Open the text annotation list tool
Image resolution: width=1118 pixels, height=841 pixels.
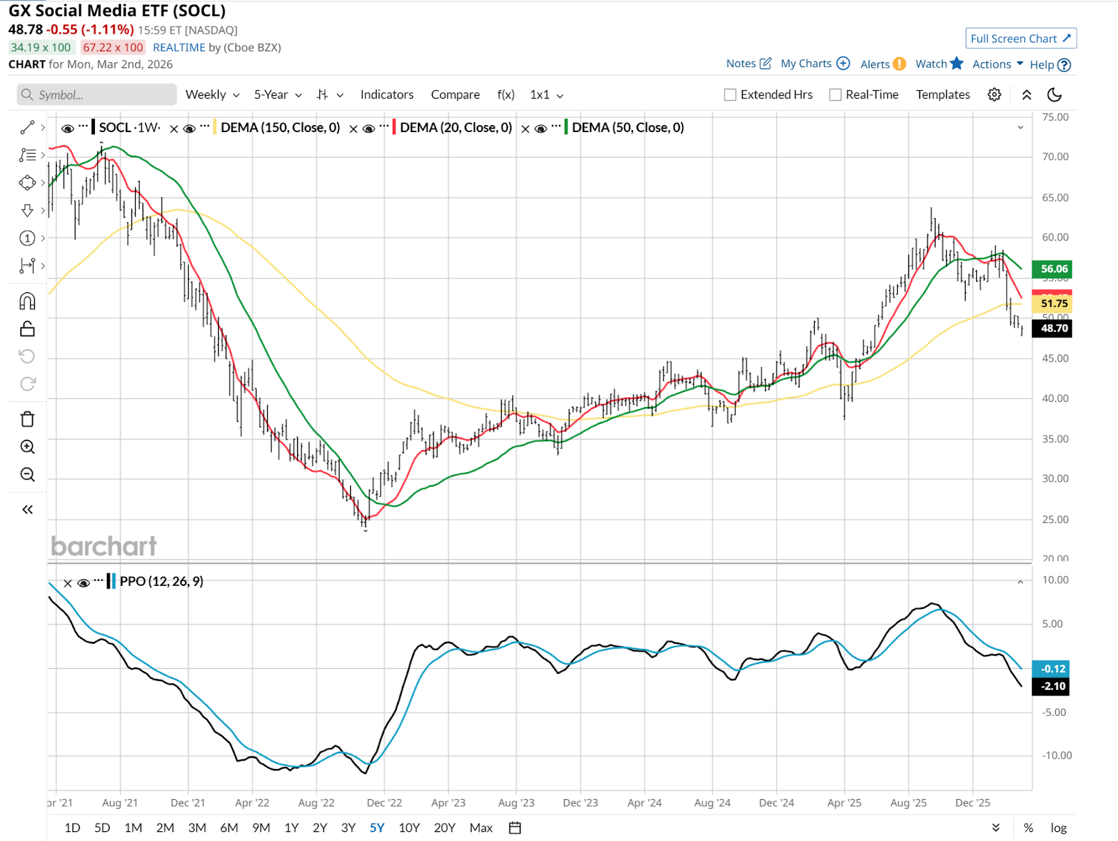pyautogui.click(x=27, y=154)
